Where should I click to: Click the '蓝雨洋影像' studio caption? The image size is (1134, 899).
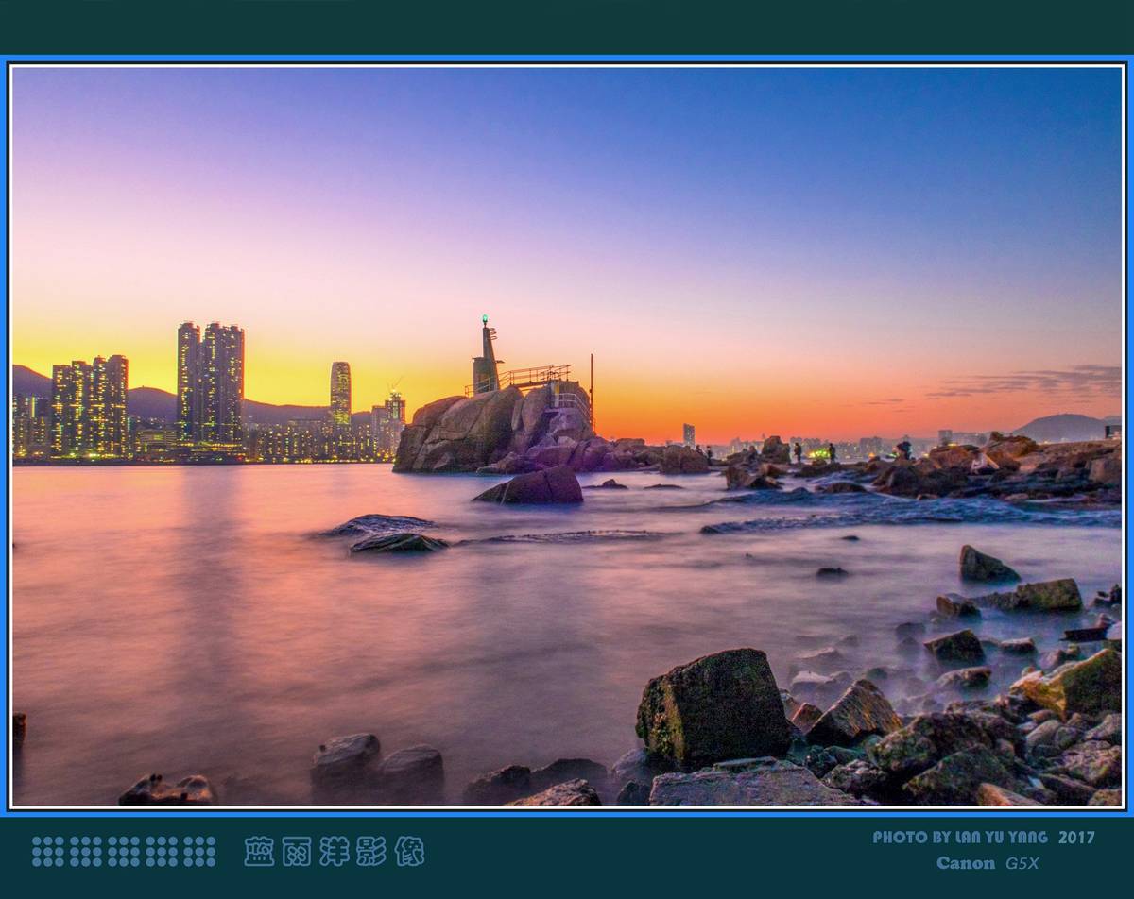(335, 851)
